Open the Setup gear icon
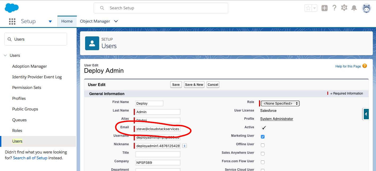The image size is (376, 171). click(344, 8)
